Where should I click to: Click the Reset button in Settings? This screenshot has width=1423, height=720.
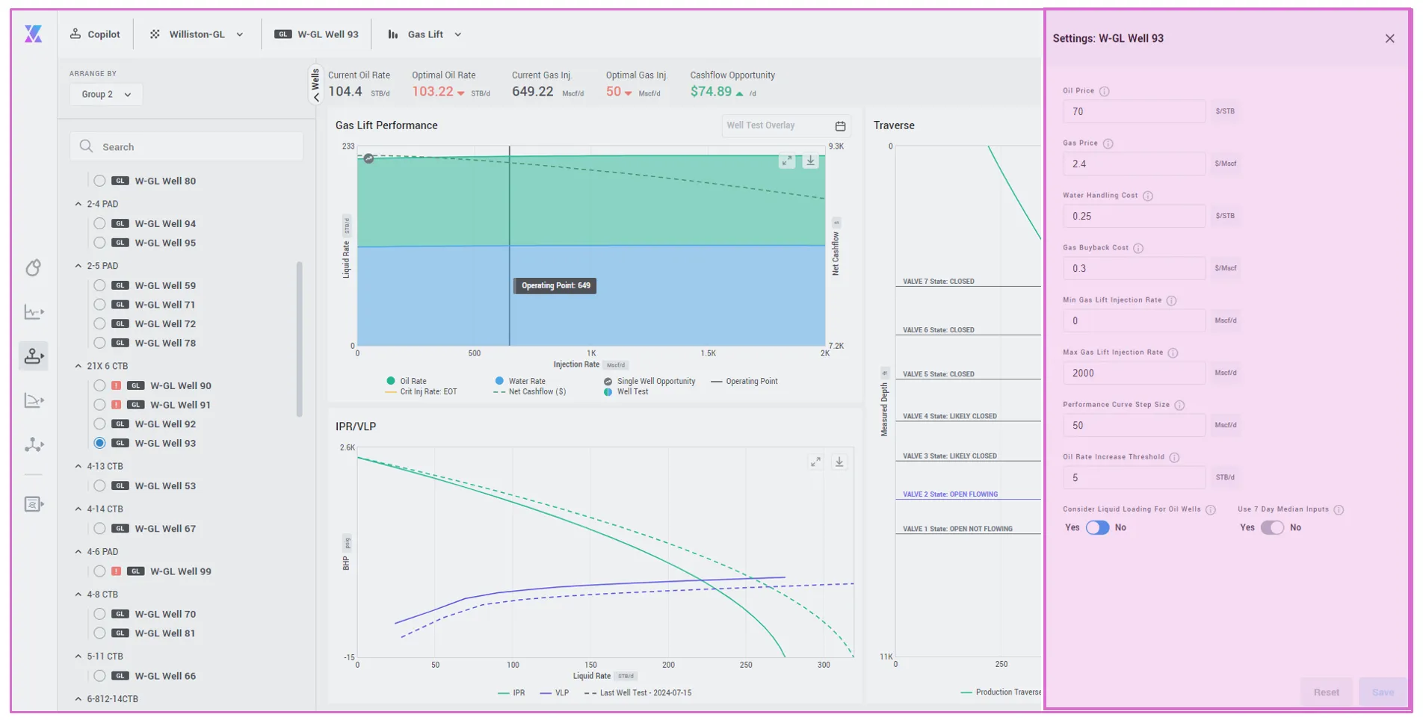click(1327, 692)
